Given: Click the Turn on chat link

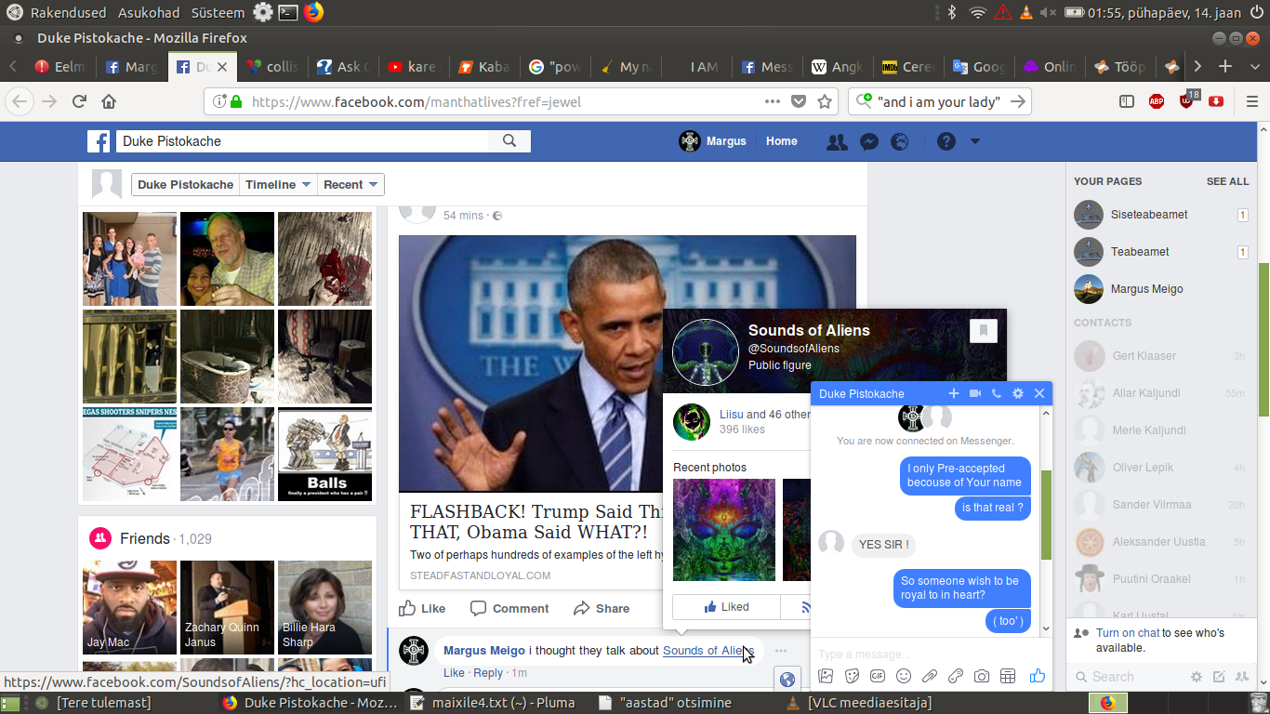Looking at the screenshot, I should [1130, 632].
